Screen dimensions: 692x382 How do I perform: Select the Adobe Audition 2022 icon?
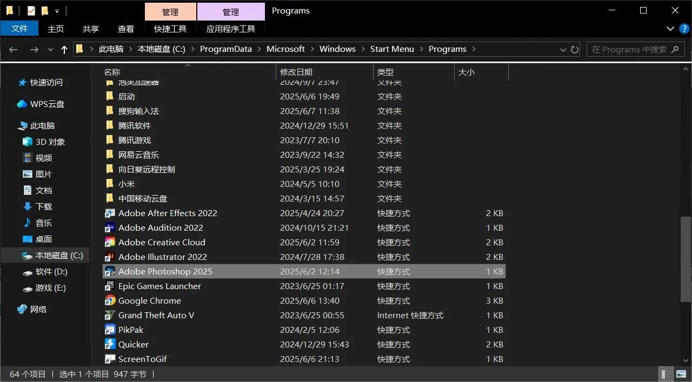click(x=110, y=228)
